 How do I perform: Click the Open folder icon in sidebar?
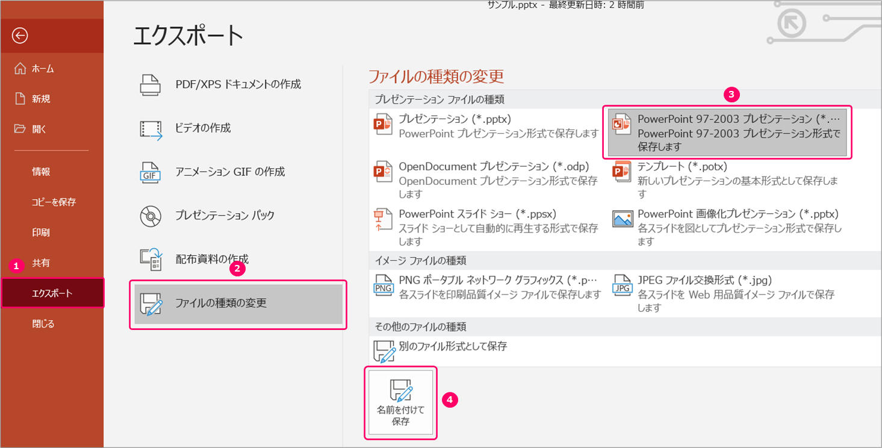click(20, 129)
